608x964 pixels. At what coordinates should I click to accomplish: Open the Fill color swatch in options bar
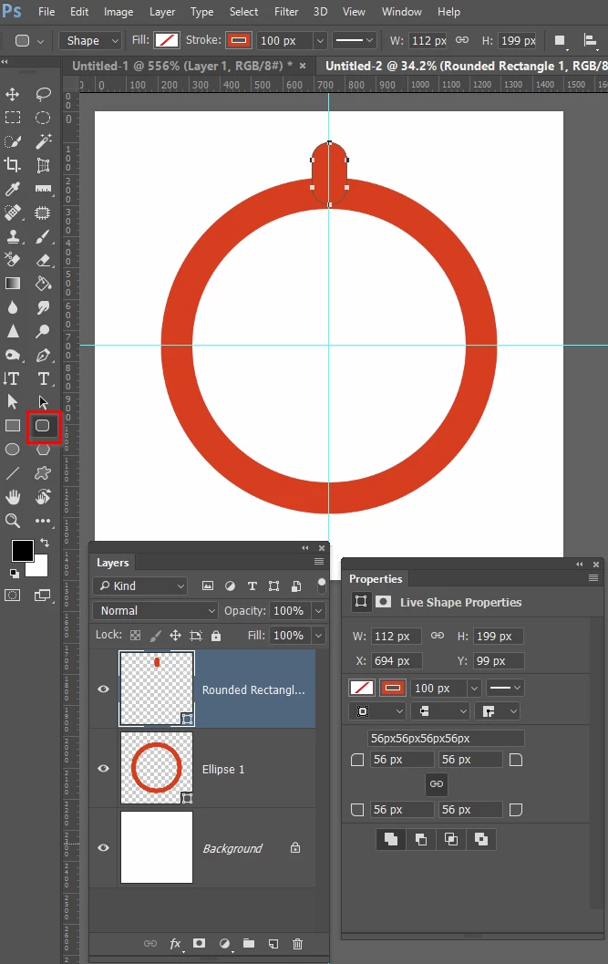(x=166, y=40)
